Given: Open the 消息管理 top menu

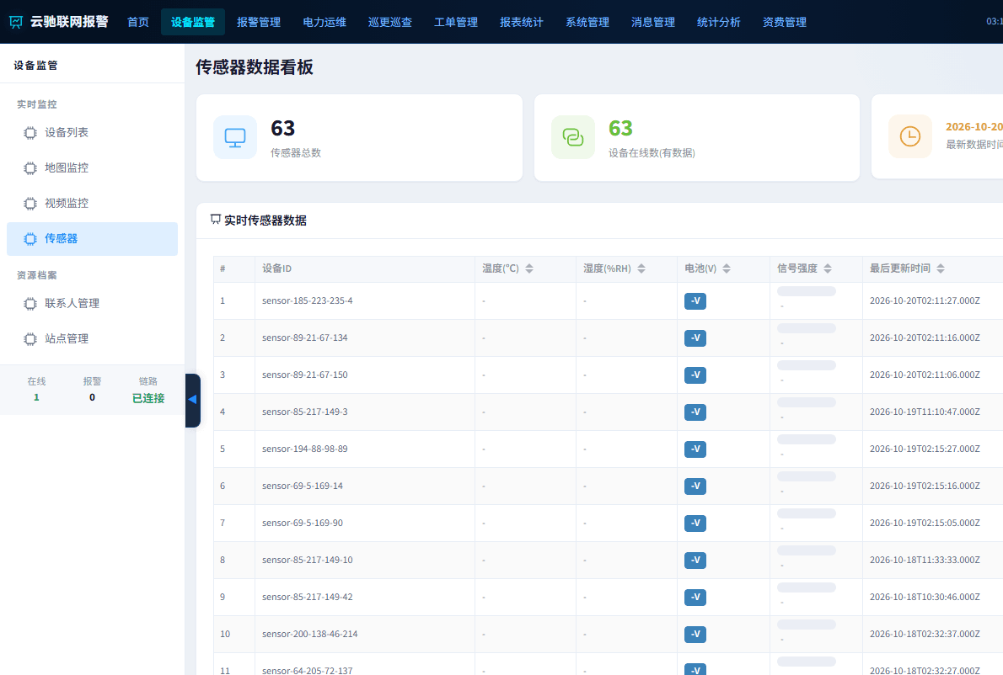Looking at the screenshot, I should click(x=652, y=23).
